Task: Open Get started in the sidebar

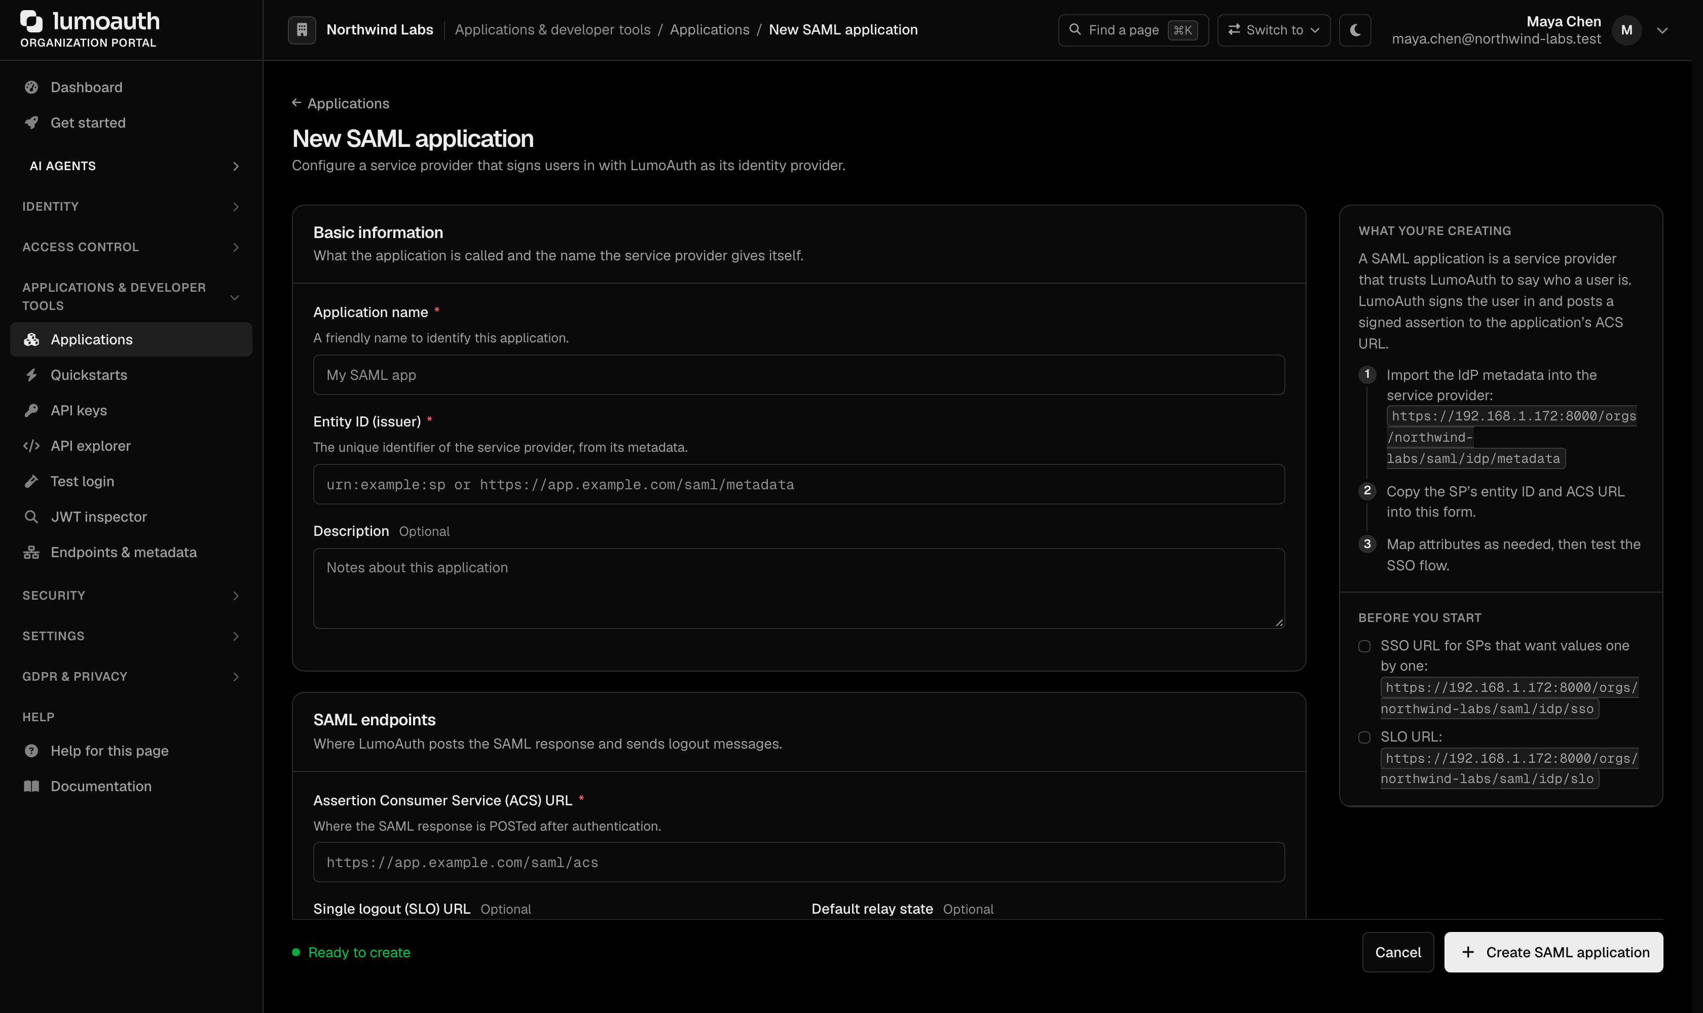Action: point(131,123)
